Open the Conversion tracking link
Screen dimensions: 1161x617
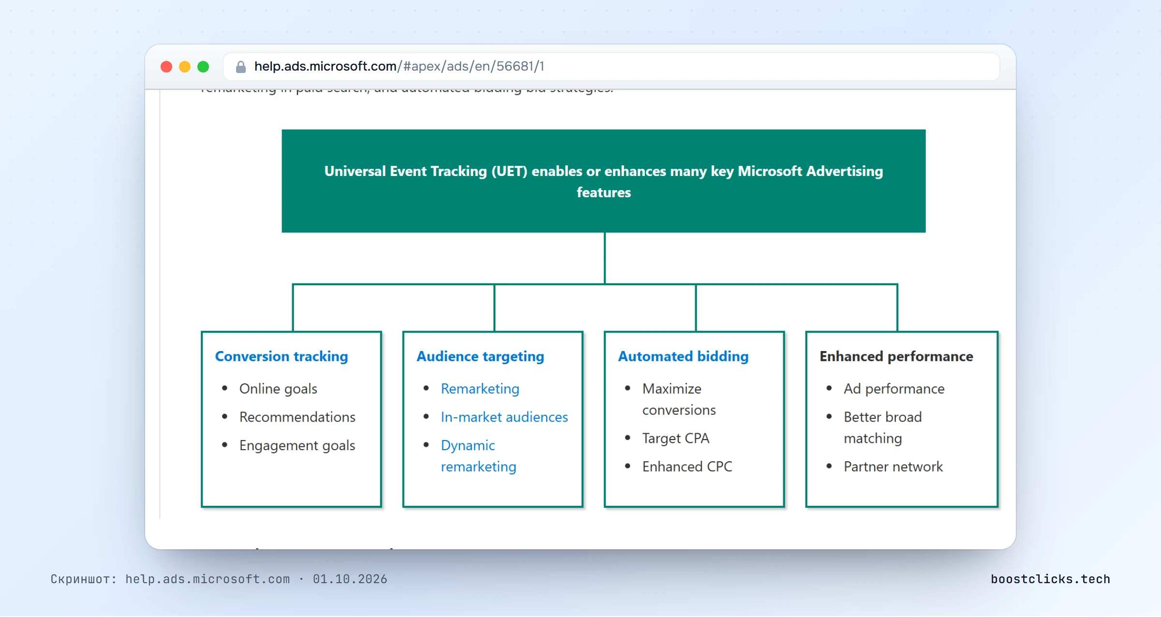[282, 356]
